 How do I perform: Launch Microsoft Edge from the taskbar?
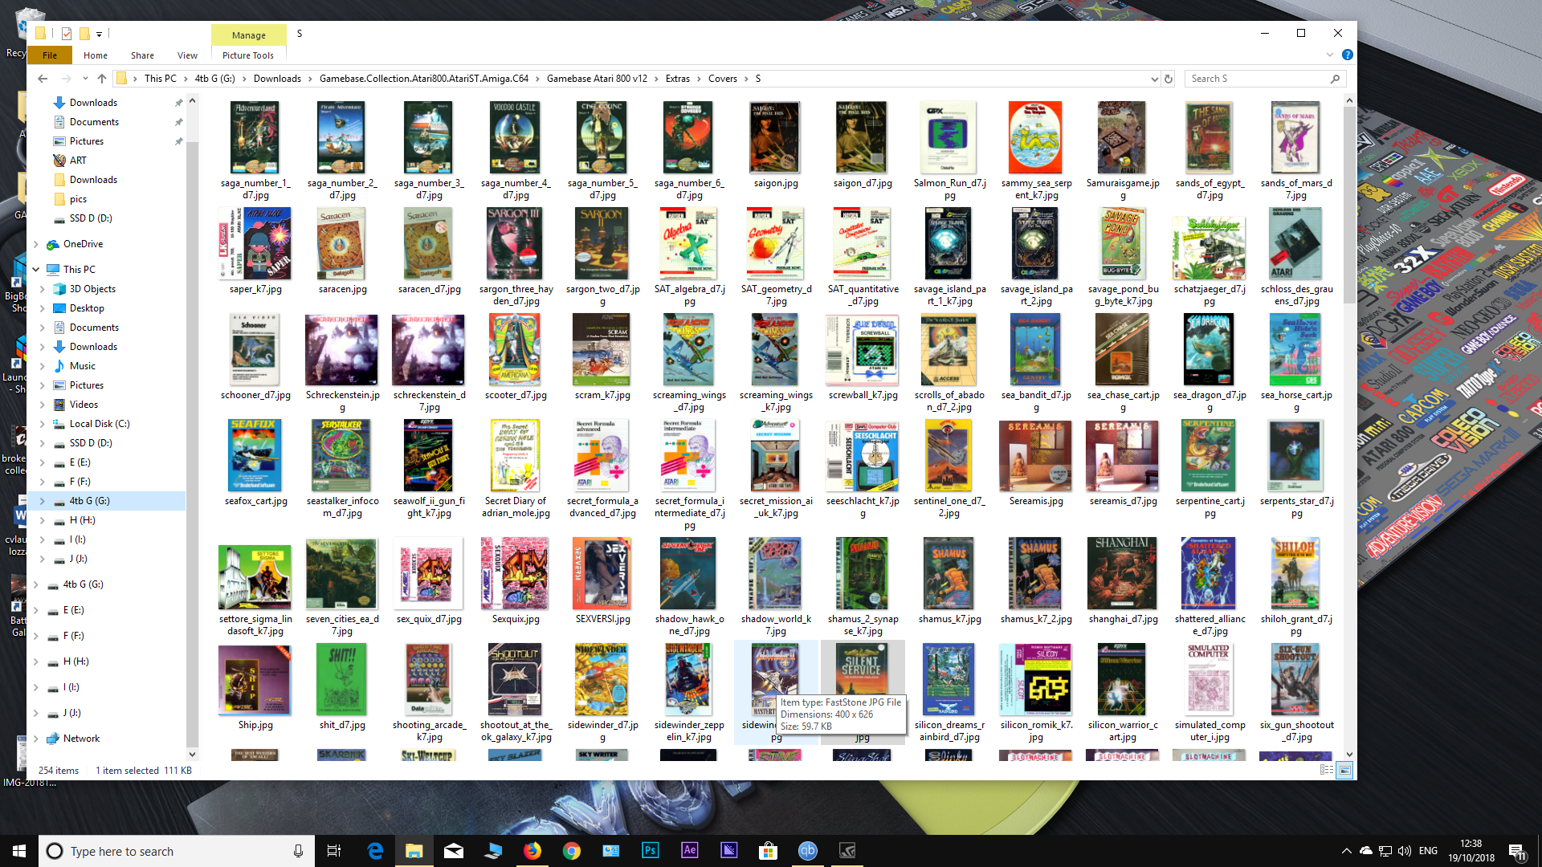click(374, 851)
